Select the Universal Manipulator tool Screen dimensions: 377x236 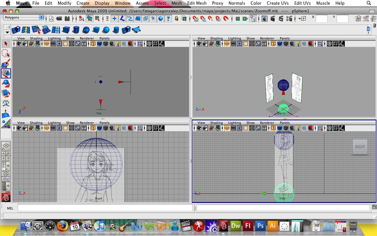(x=6, y=104)
